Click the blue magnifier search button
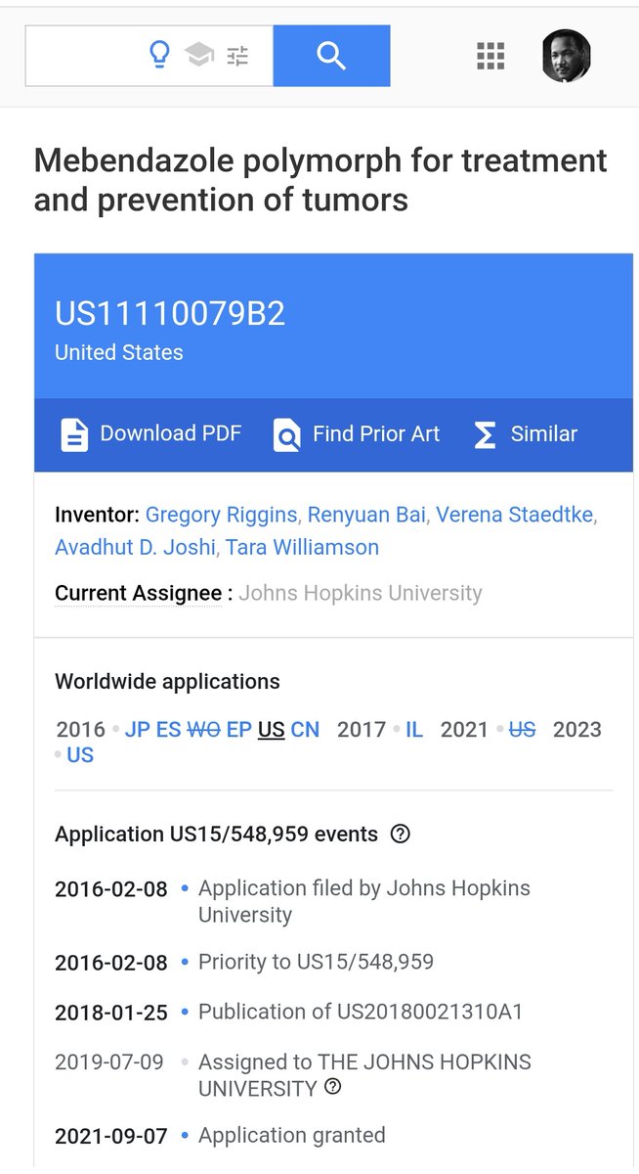The image size is (639, 1174). (331, 56)
